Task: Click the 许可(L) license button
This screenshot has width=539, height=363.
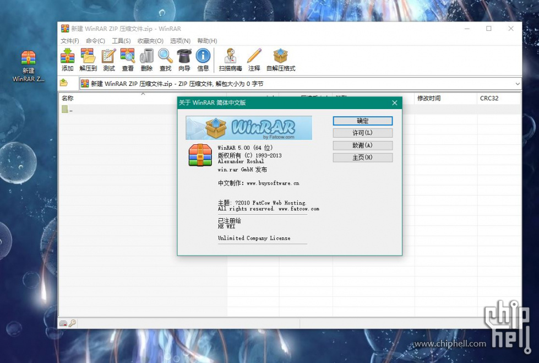Action: pyautogui.click(x=363, y=133)
